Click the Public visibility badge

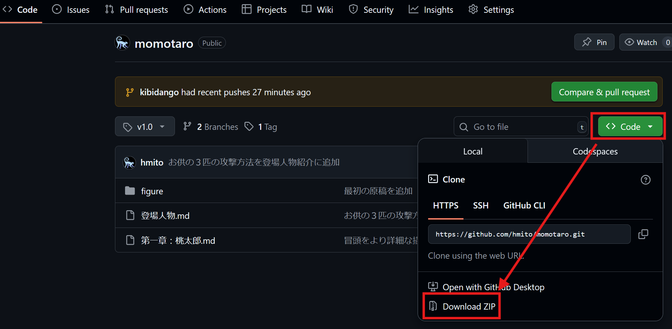click(212, 43)
